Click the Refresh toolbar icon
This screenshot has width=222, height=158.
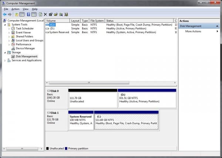(40, 14)
